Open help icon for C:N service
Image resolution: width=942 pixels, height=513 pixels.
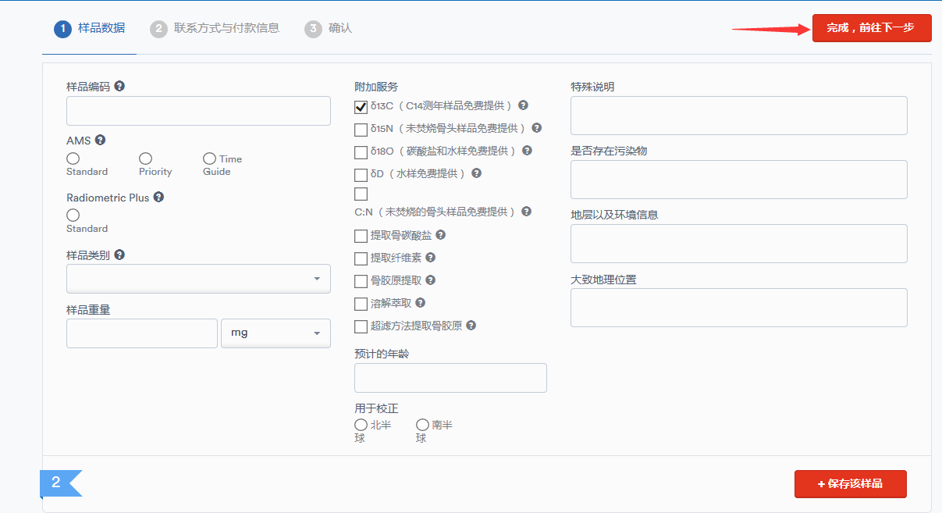click(x=526, y=212)
